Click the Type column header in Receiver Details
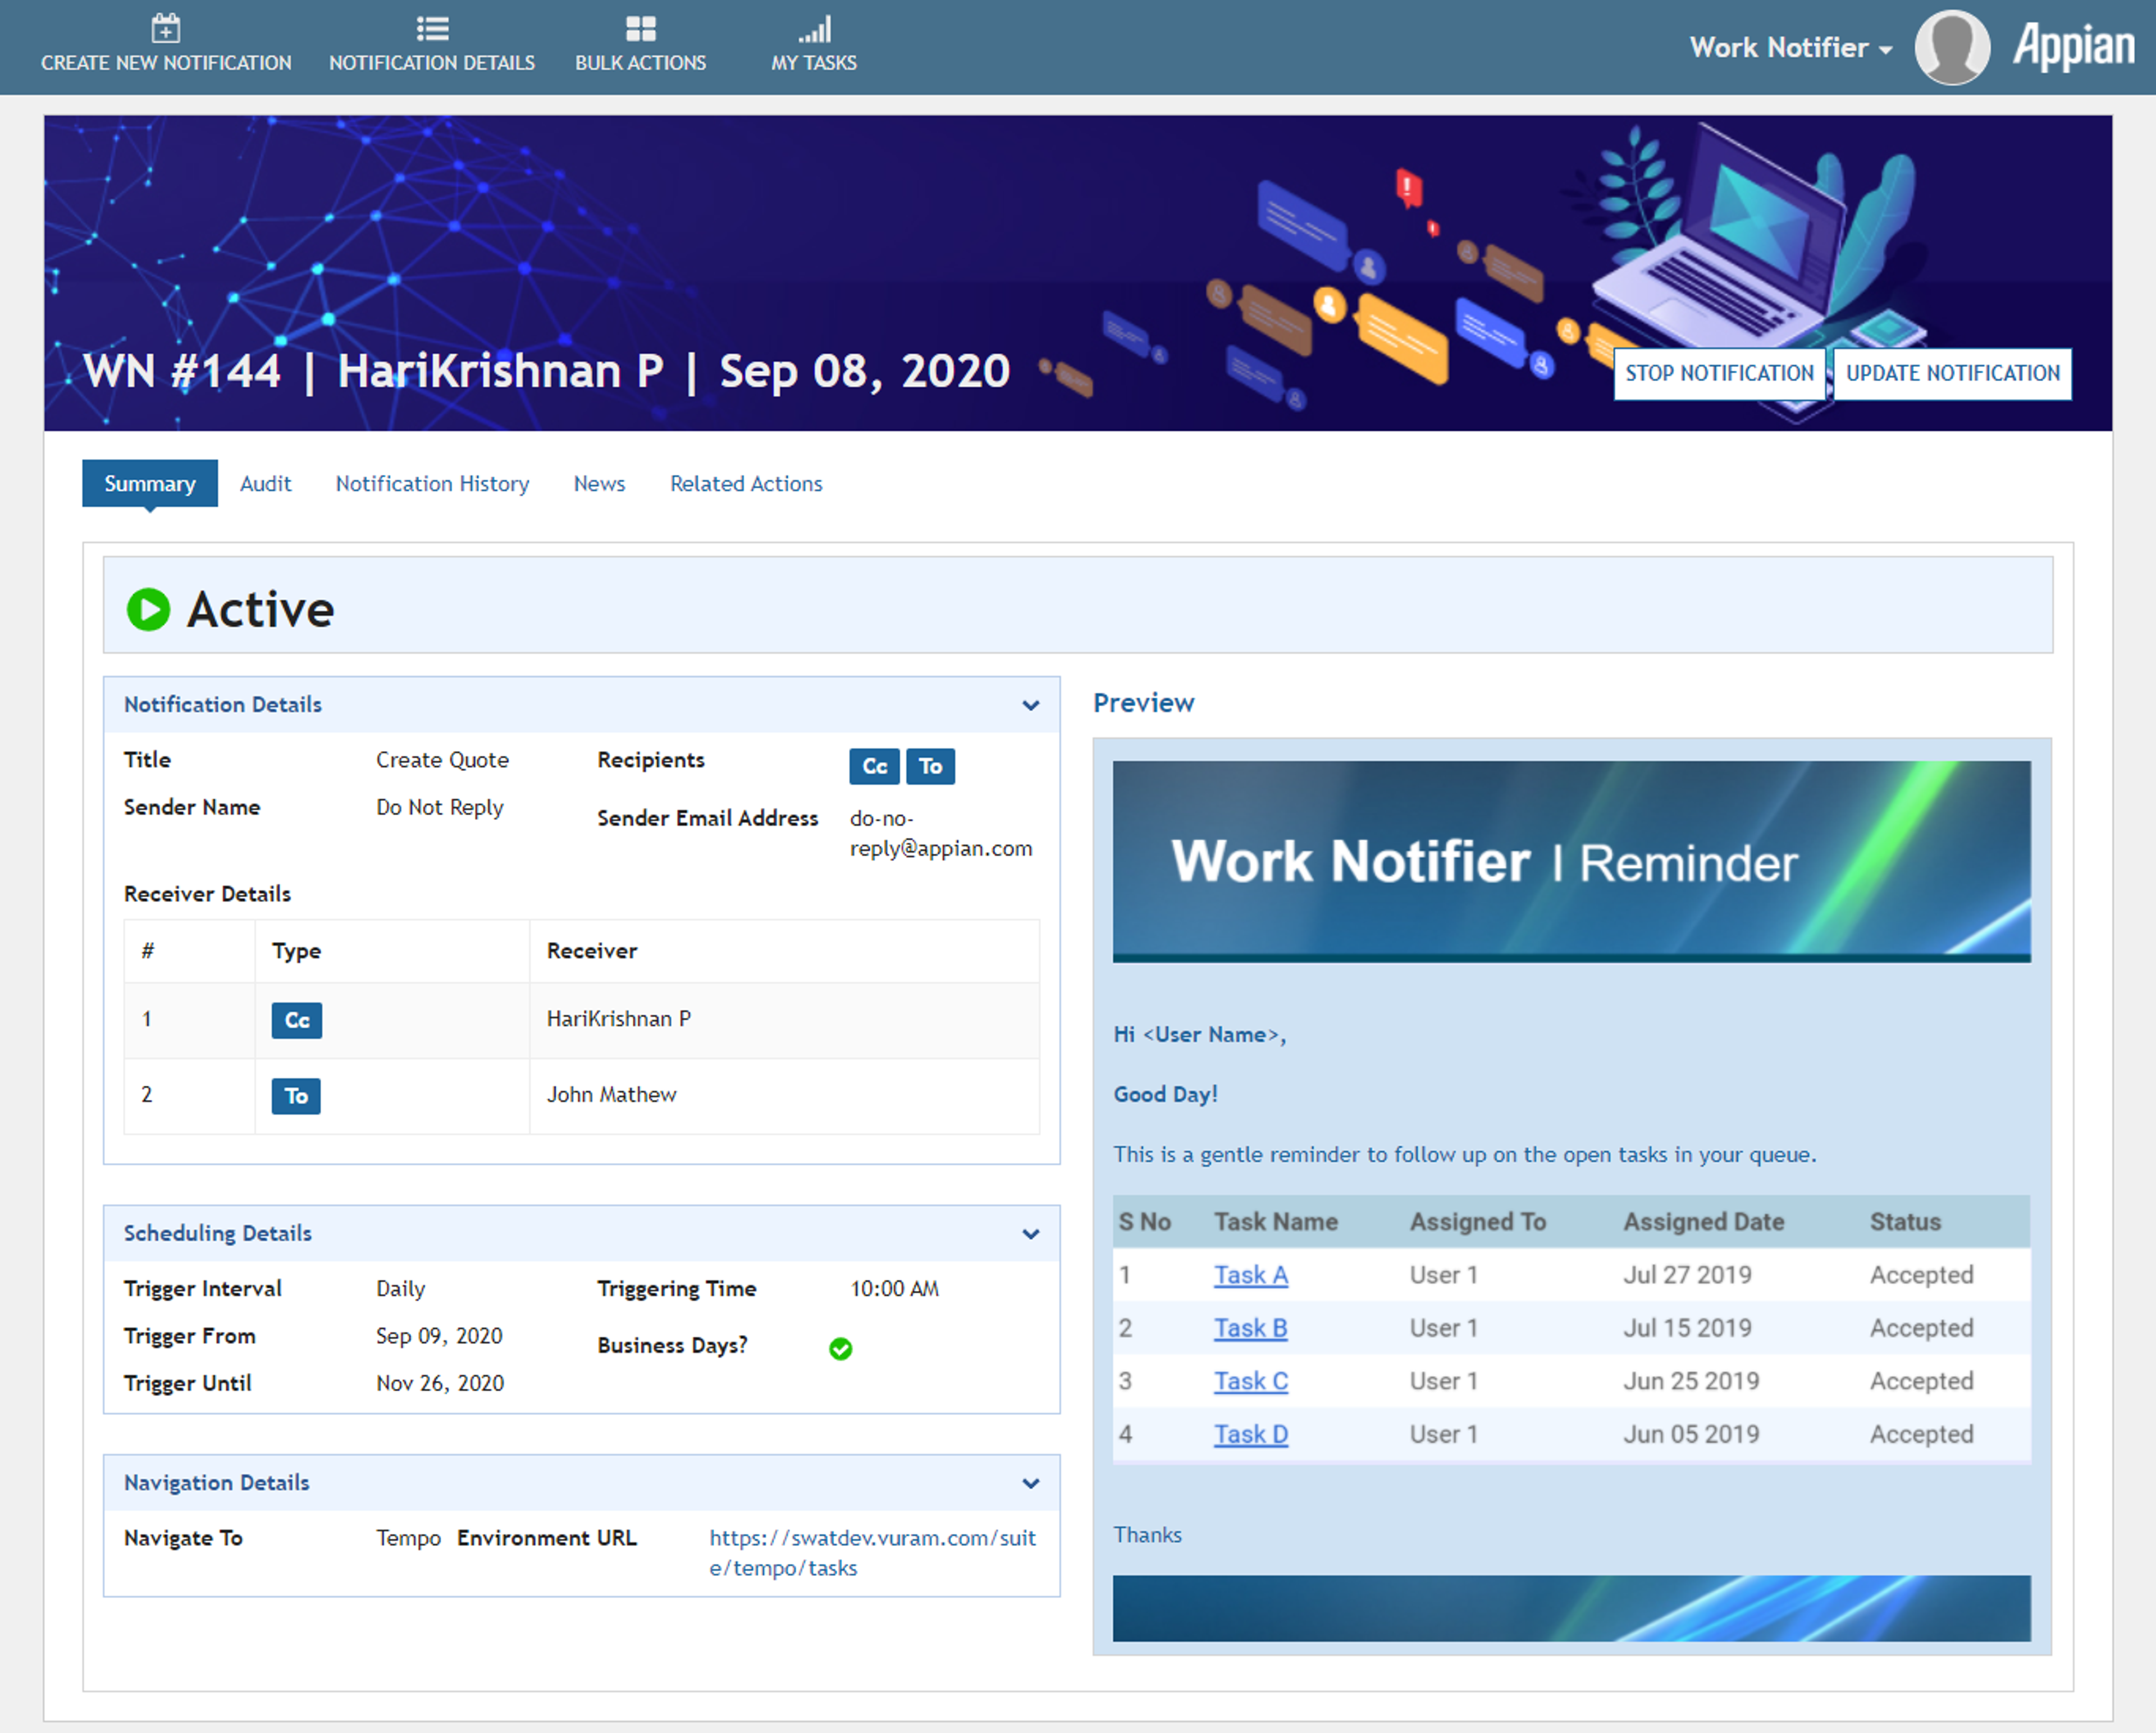This screenshot has width=2156, height=1733. tap(296, 951)
